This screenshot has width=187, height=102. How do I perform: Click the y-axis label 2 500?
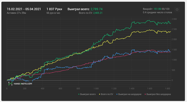click(174, 29)
